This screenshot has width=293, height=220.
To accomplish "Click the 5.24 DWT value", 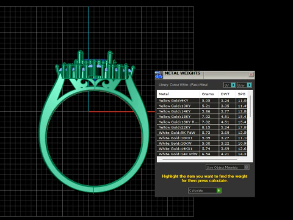I will [x=225, y=127].
